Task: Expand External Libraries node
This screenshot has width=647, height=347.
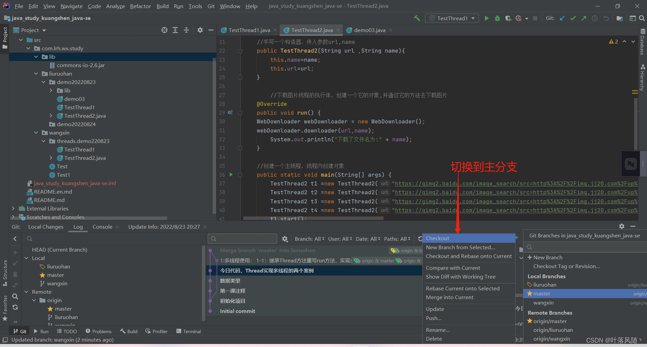Action: coord(13,208)
